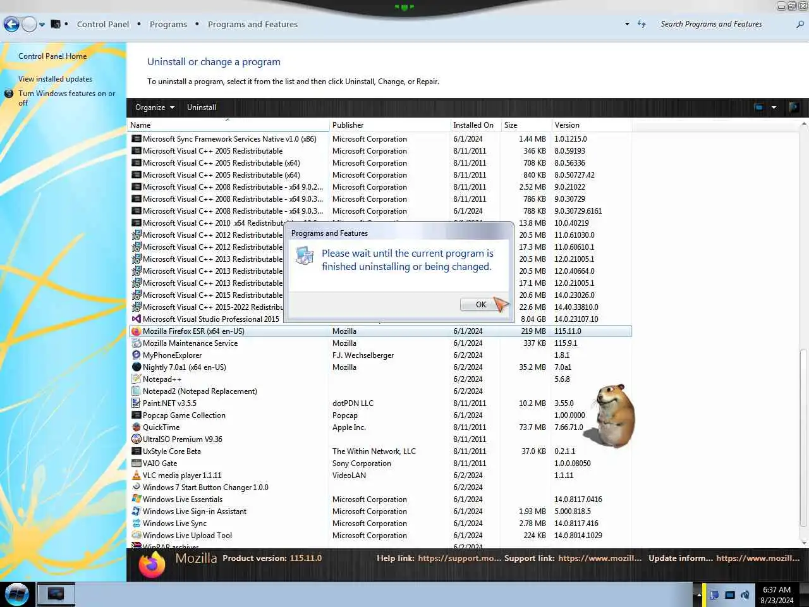Click Firefox logo in details pane
The height and width of the screenshot is (607, 809).
point(152,565)
